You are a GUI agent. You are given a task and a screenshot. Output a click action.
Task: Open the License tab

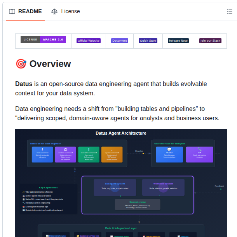66,12
